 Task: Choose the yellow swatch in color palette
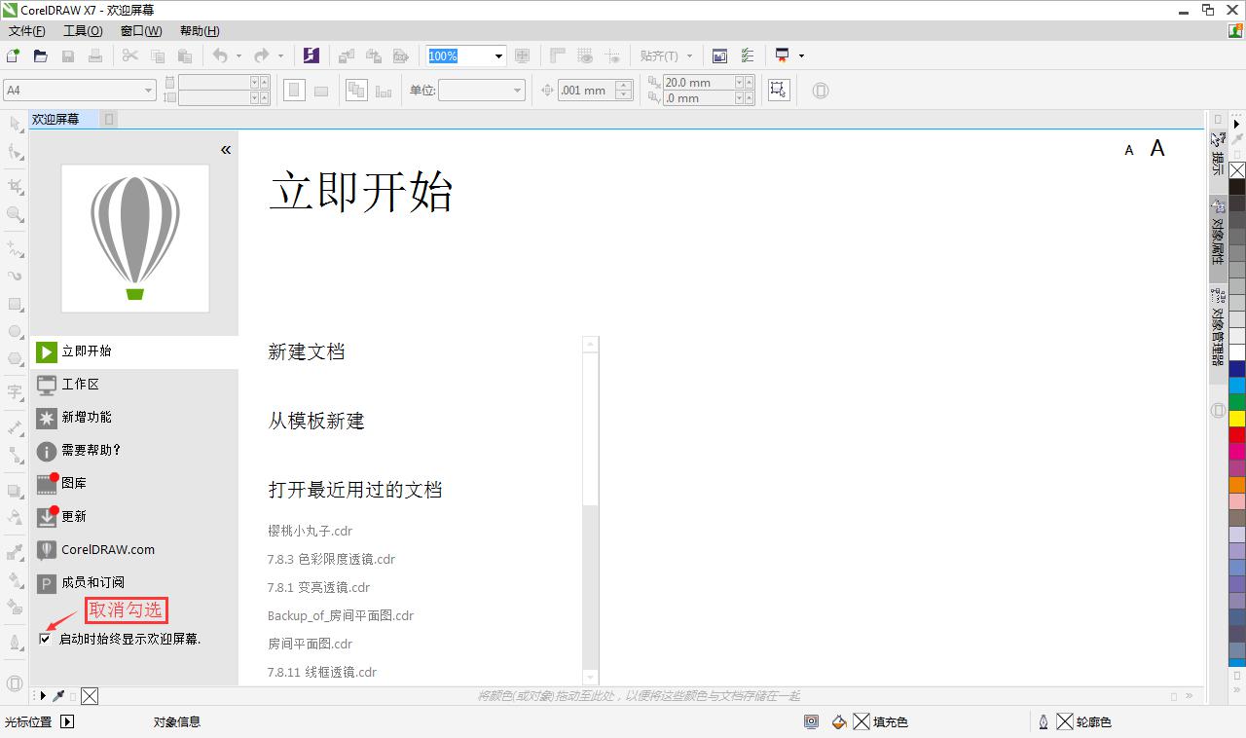1237,418
